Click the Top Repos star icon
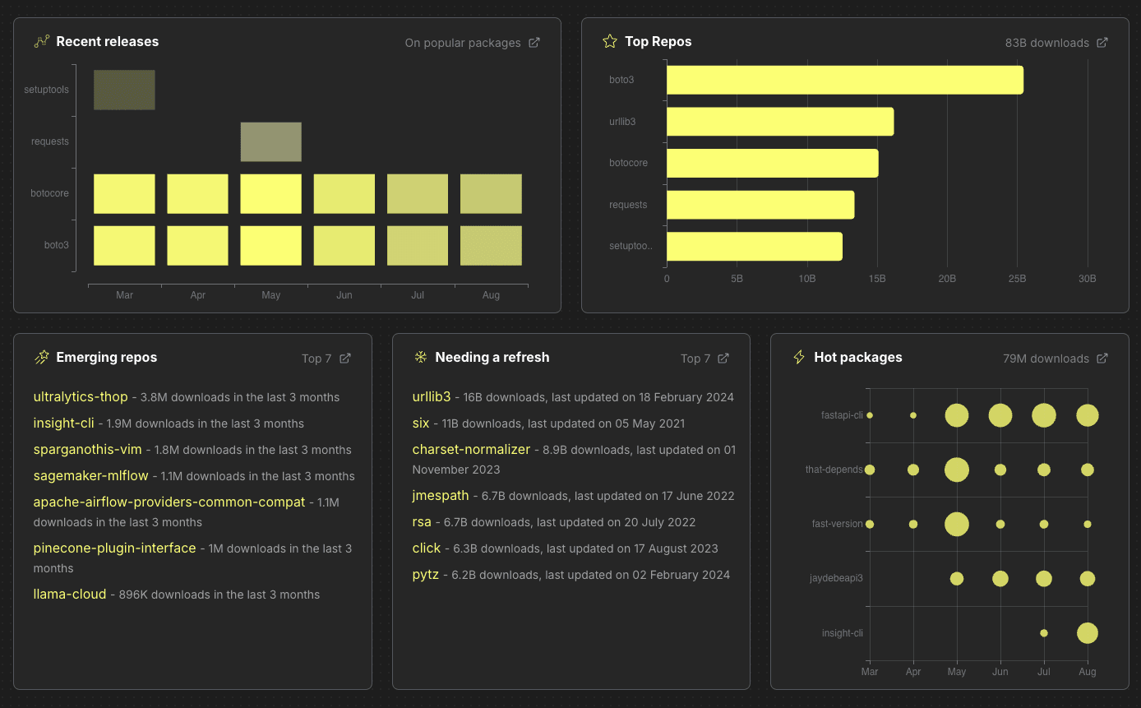Image resolution: width=1141 pixels, height=708 pixels. (610, 41)
